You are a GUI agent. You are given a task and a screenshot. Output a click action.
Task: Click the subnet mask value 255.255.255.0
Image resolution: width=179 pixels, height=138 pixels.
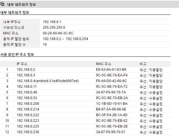click(x=54, y=28)
